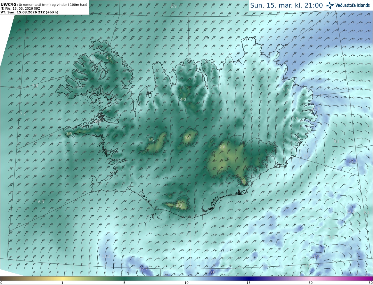The height and width of the screenshot is (285, 373).
Task: Click the 7.8 value west of the Westfjords
Action: (35, 86)
